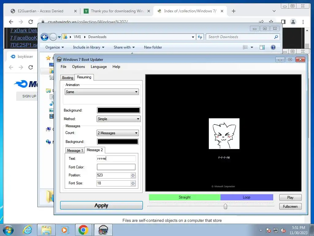This screenshot has width=314, height=236.
Task: Click the blue Loop animation segment
Action: [247, 197]
